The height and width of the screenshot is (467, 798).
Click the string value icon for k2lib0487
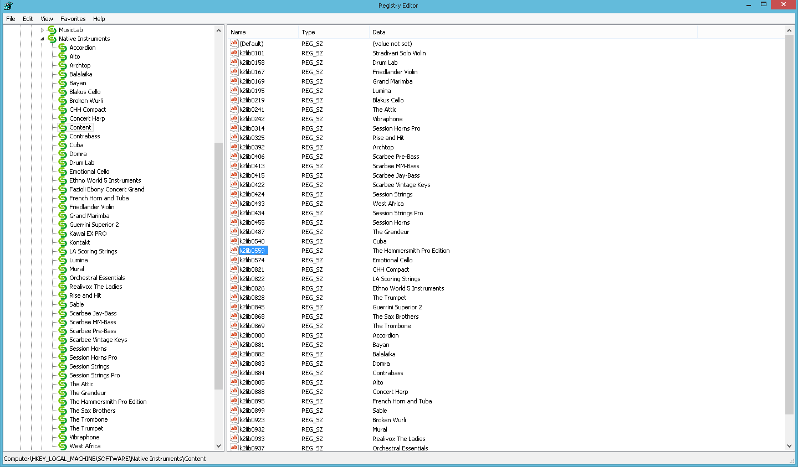click(x=234, y=232)
